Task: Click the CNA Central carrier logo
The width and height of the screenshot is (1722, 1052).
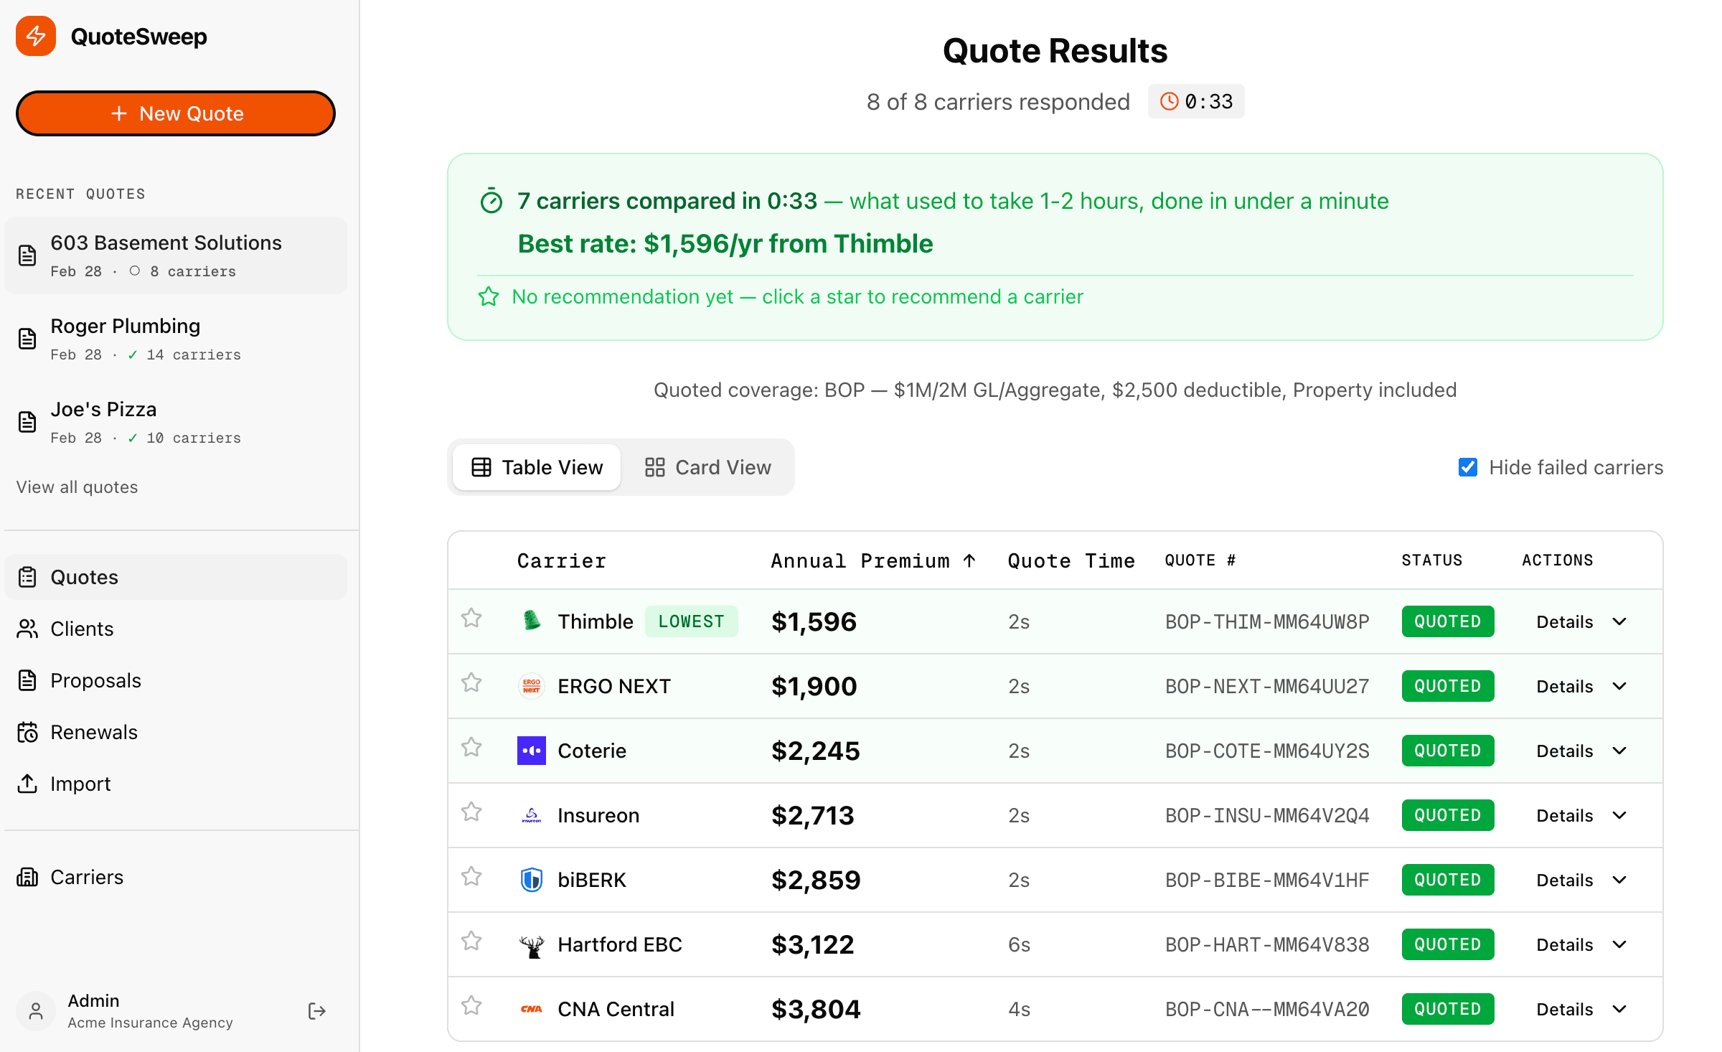Action: (x=531, y=1008)
